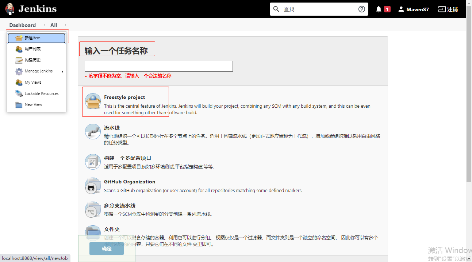Expand the Dashboard breadcrumb arrow

click(44, 25)
